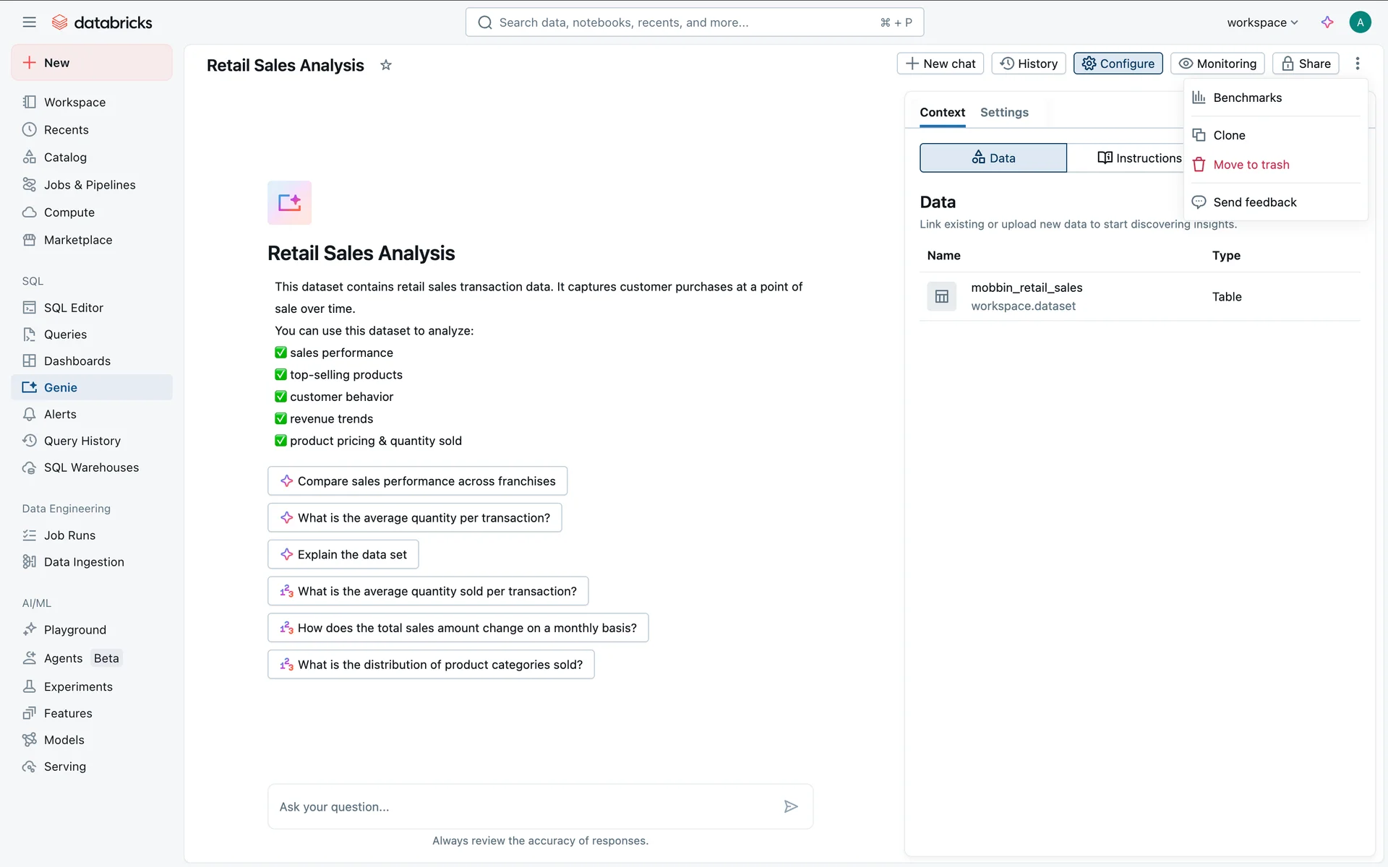Choose Move to trash menu item
1388x867 pixels.
coord(1251,165)
